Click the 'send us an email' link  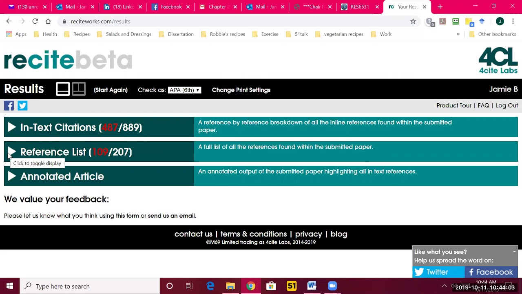click(x=171, y=216)
